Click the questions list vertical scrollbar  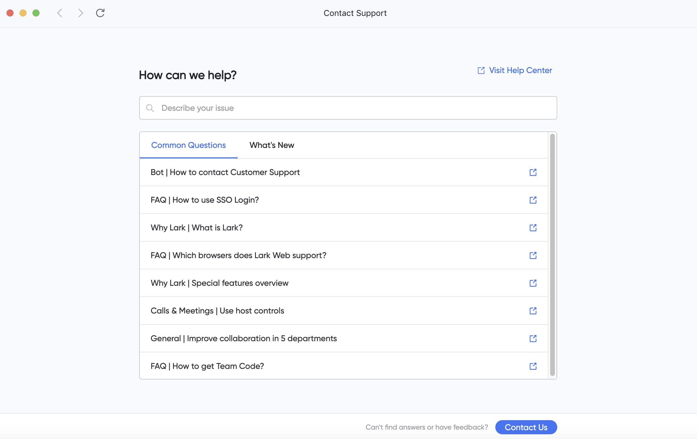552,255
